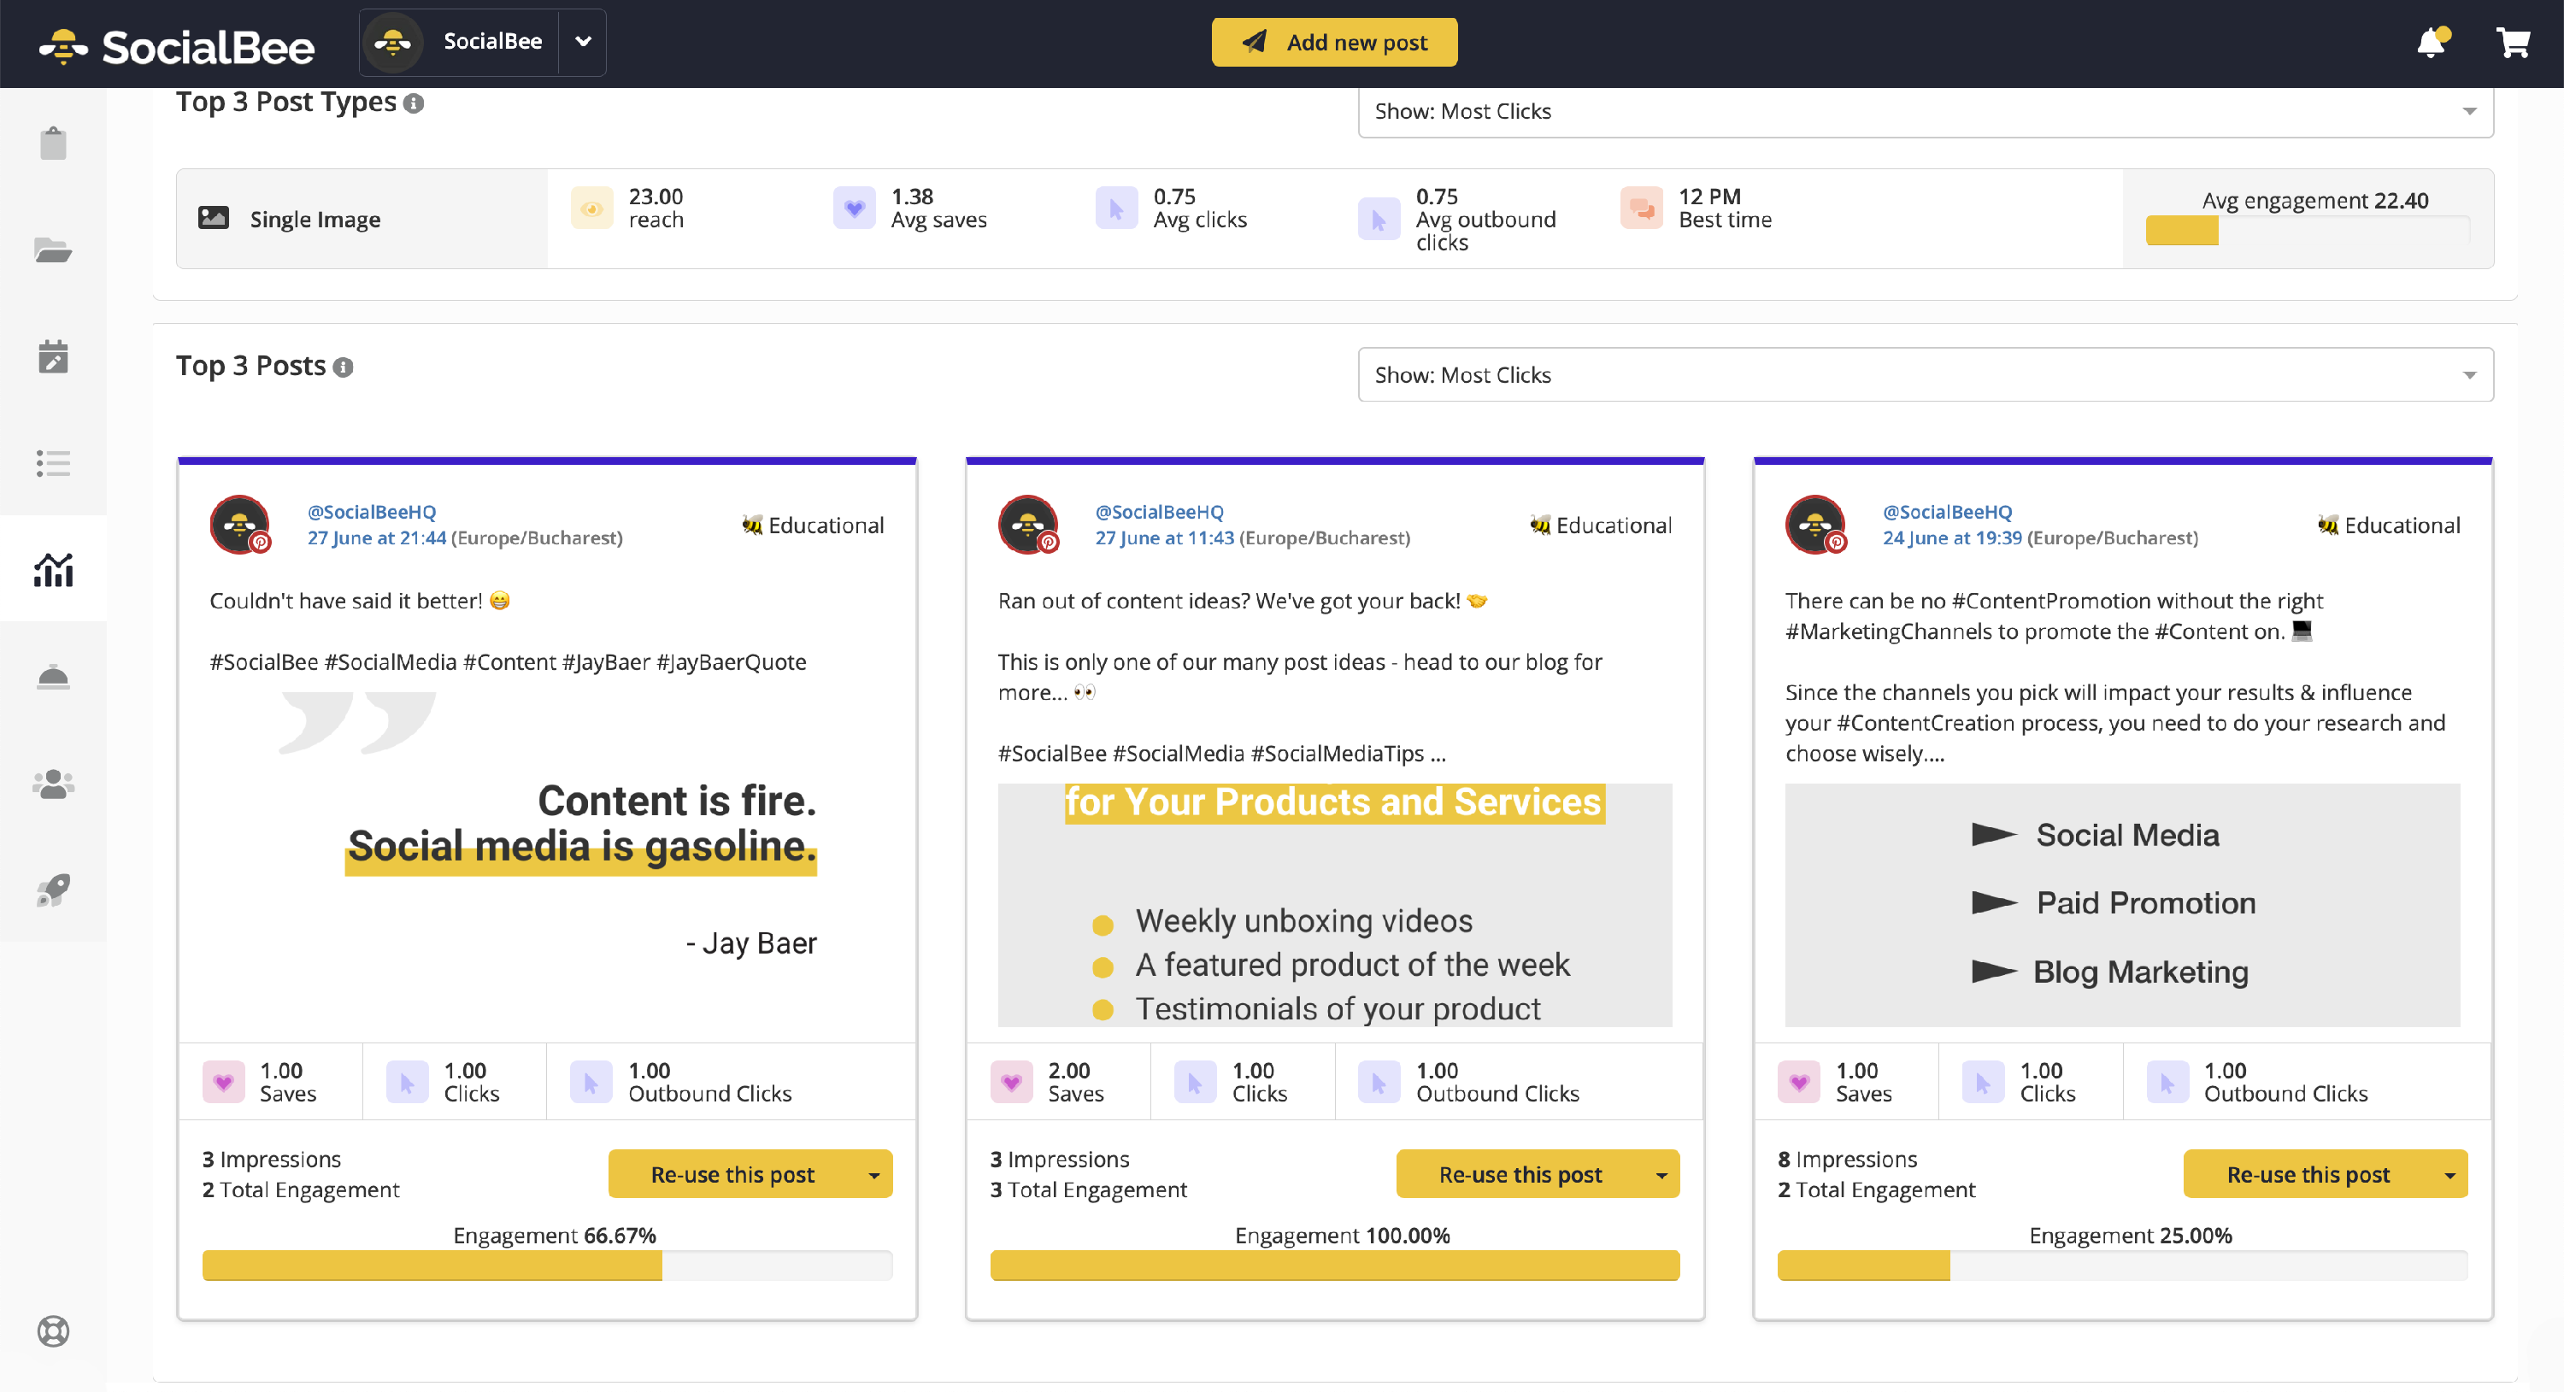Click the 'Single Image' label
The height and width of the screenshot is (1392, 2564).
pyautogui.click(x=315, y=219)
